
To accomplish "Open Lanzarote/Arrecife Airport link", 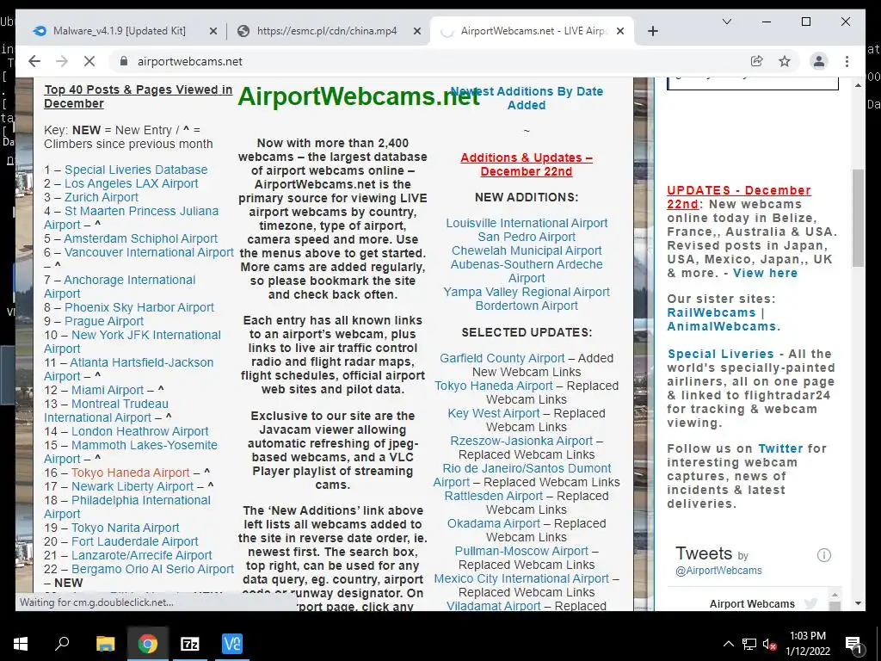I will tap(142, 555).
